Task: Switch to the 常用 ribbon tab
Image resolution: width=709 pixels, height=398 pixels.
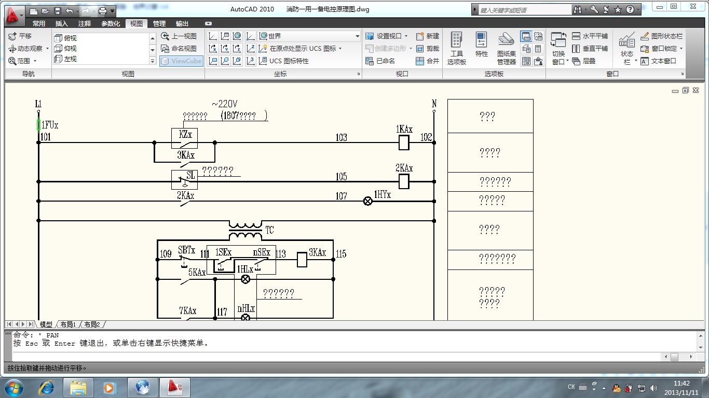Action: (x=39, y=24)
